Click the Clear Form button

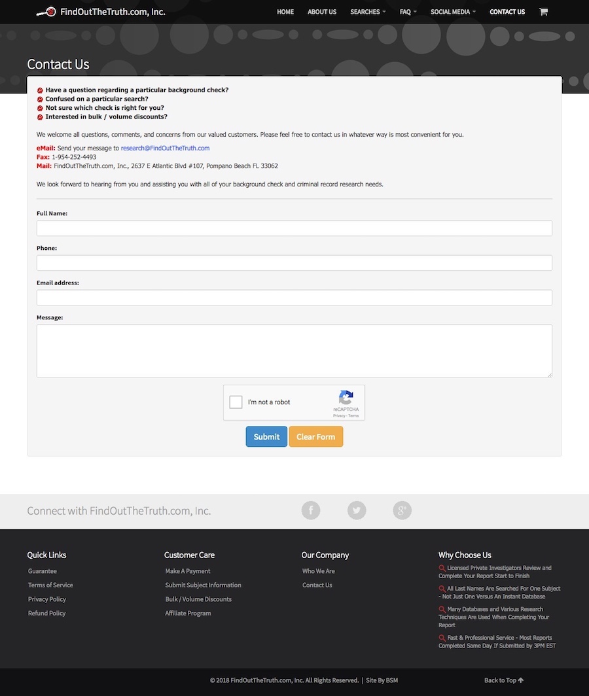316,437
